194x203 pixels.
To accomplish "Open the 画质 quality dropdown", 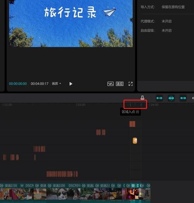I will (56, 84).
